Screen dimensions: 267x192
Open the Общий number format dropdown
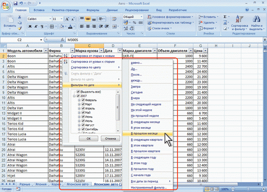[x=141, y=17]
